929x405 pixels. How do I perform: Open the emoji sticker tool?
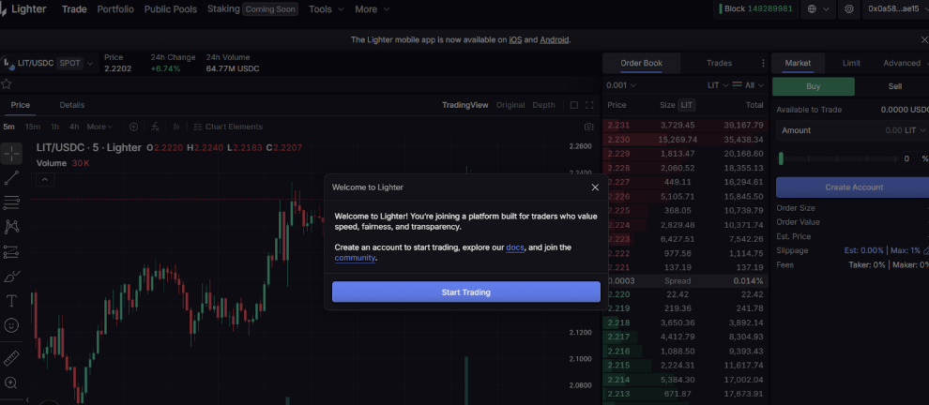(x=11, y=326)
